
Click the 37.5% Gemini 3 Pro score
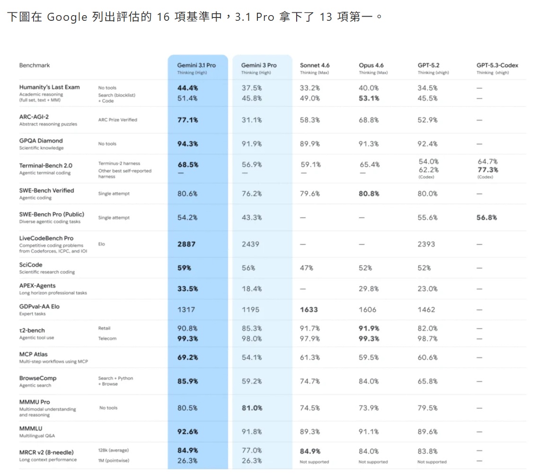[252, 88]
